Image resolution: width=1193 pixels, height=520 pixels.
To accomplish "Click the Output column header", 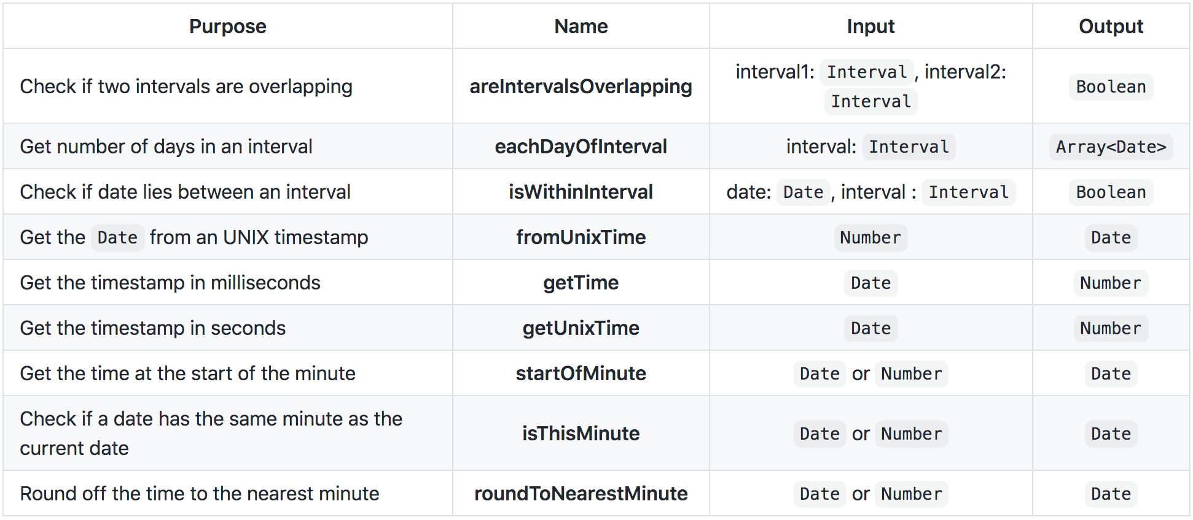I will pyautogui.click(x=1111, y=26).
